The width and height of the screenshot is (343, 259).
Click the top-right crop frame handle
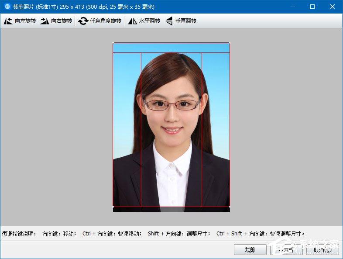(x=230, y=43)
